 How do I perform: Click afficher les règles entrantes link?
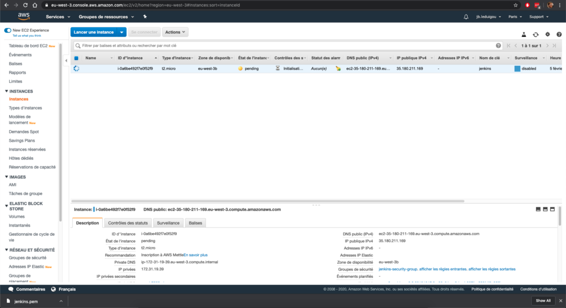point(443,269)
